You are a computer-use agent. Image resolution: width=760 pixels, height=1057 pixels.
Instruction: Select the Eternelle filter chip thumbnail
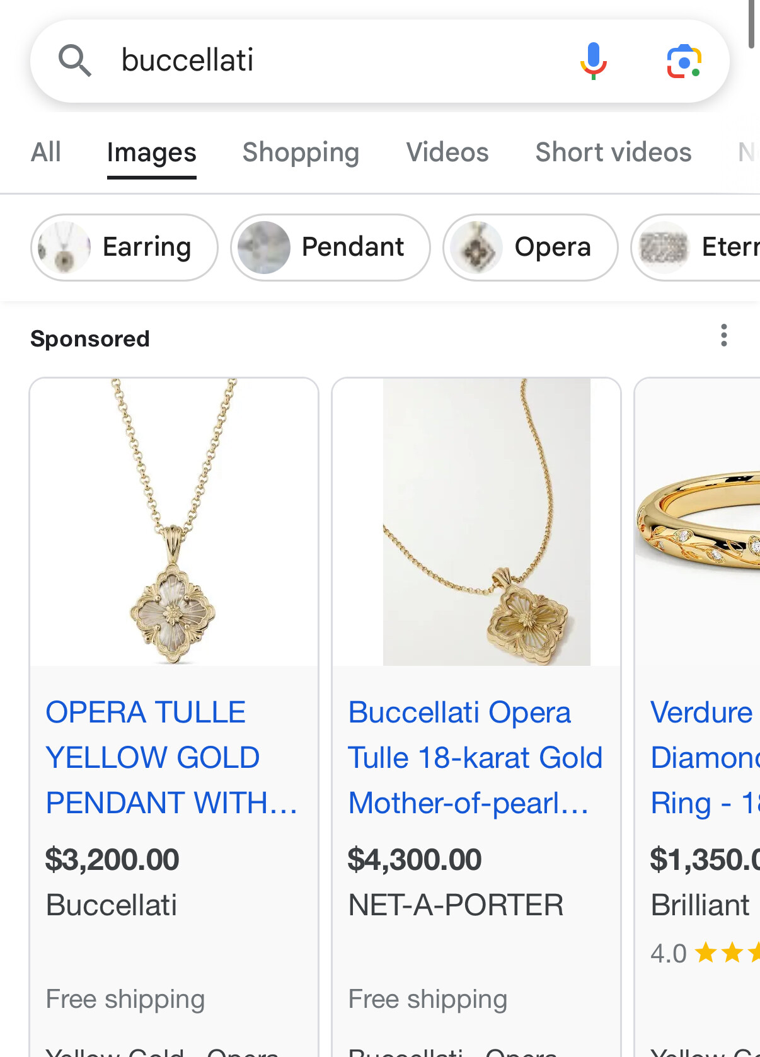pyautogui.click(x=663, y=248)
